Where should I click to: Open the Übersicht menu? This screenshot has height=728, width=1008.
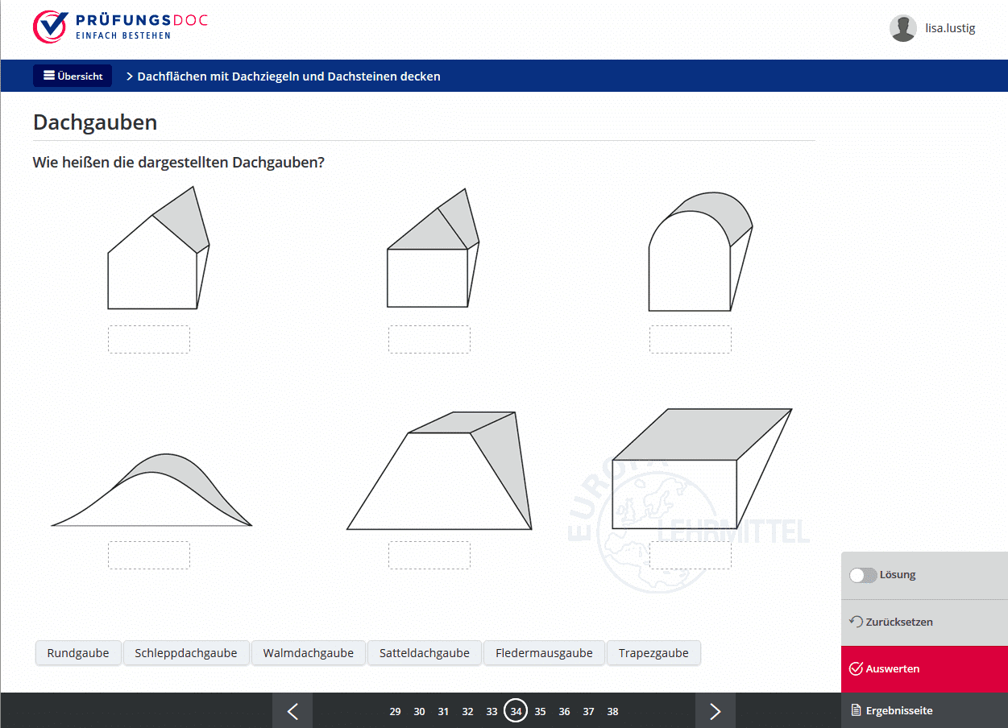(x=73, y=76)
